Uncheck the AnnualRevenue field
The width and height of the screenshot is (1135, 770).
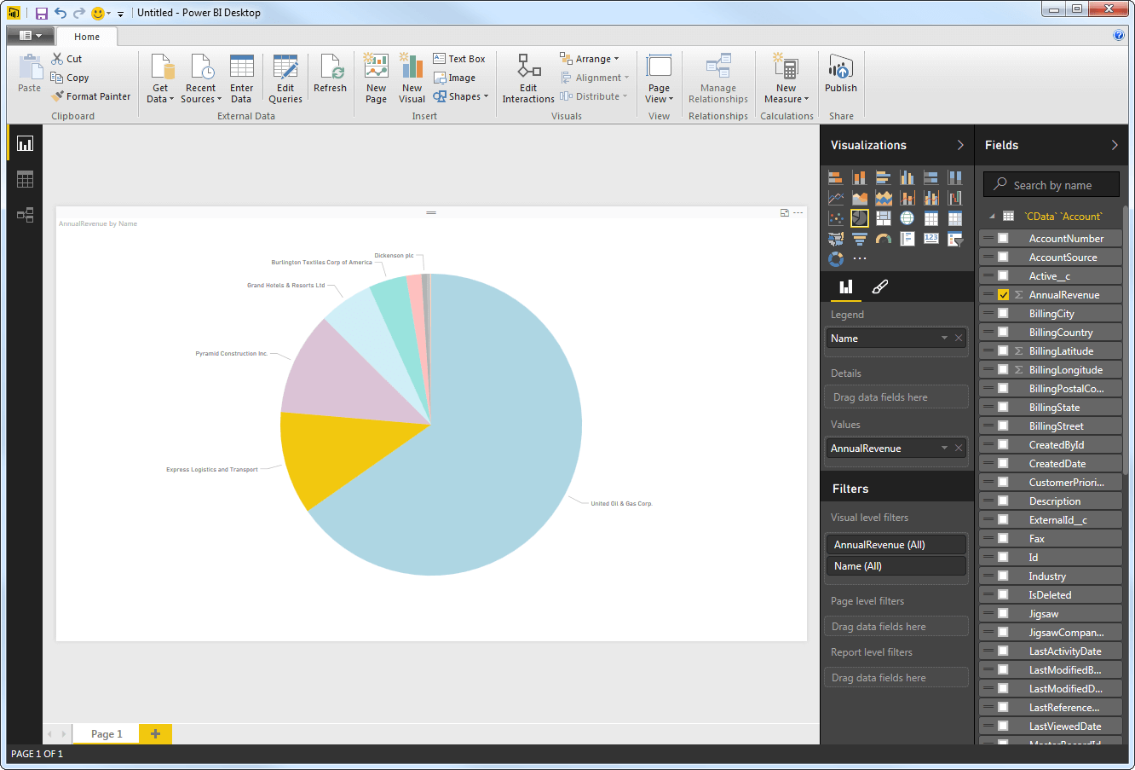click(1003, 295)
